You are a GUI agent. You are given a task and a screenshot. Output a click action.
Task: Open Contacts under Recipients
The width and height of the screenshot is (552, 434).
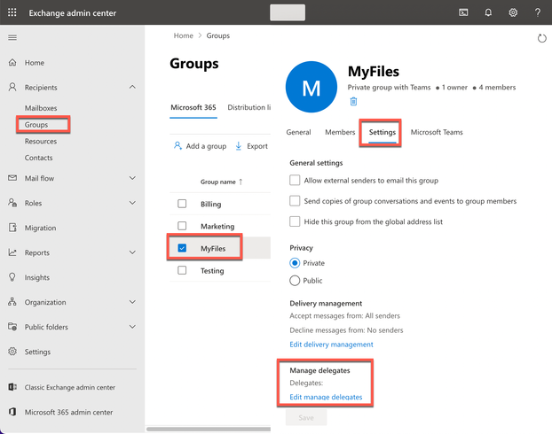coord(39,158)
